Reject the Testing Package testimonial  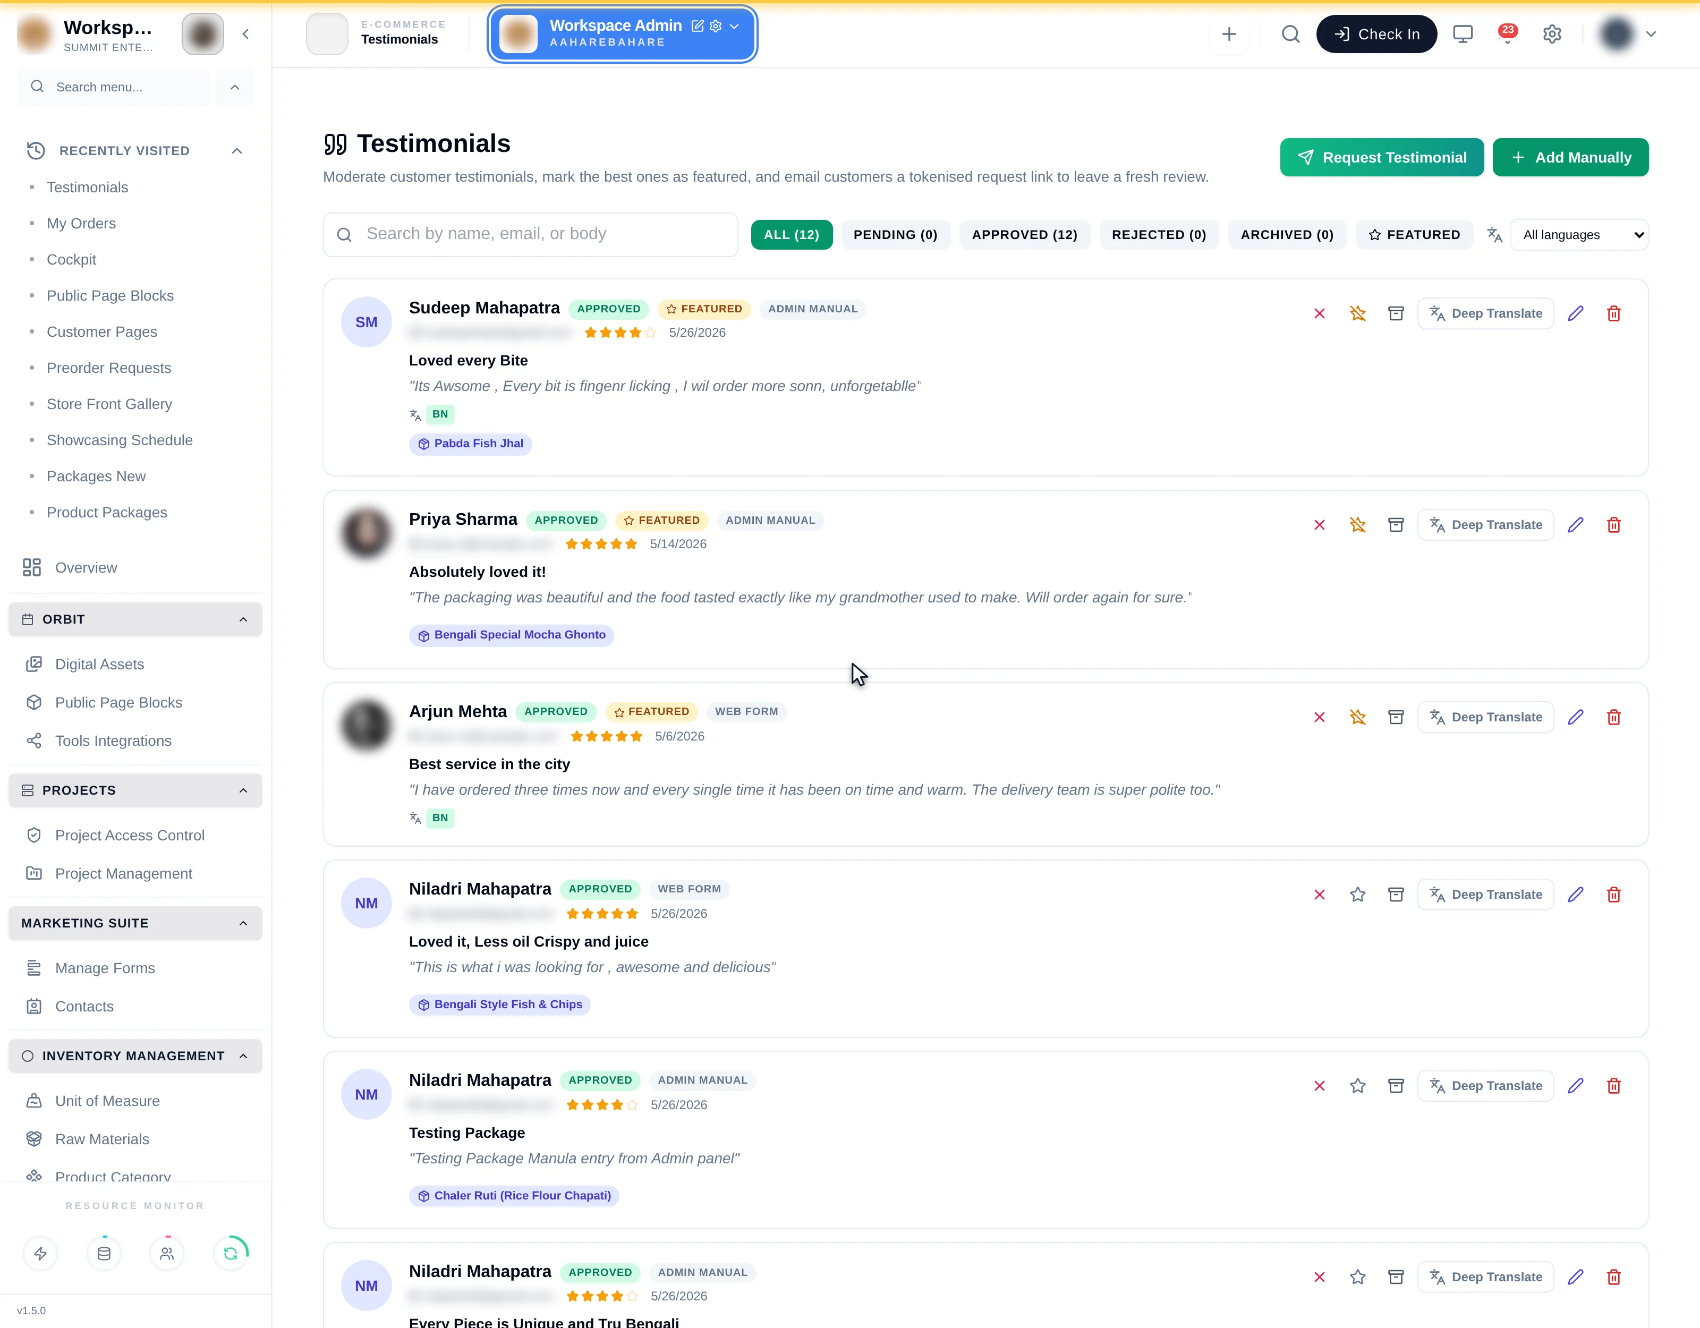point(1320,1085)
